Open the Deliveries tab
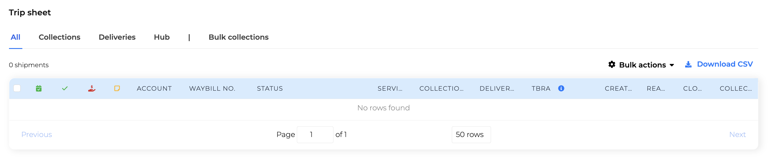The image size is (769, 157). tap(117, 37)
